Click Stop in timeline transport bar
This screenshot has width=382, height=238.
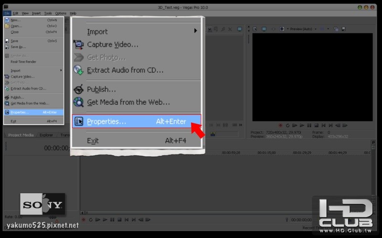tap(119, 219)
